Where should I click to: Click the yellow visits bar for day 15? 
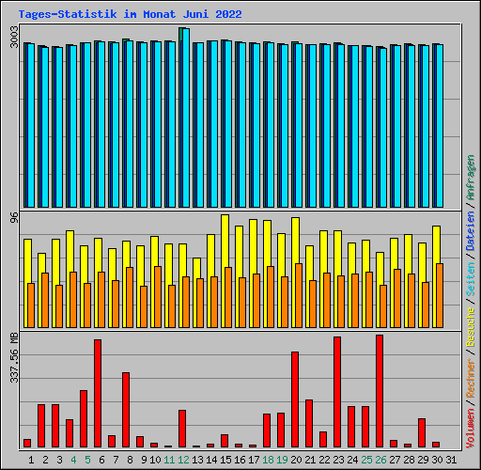(225, 272)
